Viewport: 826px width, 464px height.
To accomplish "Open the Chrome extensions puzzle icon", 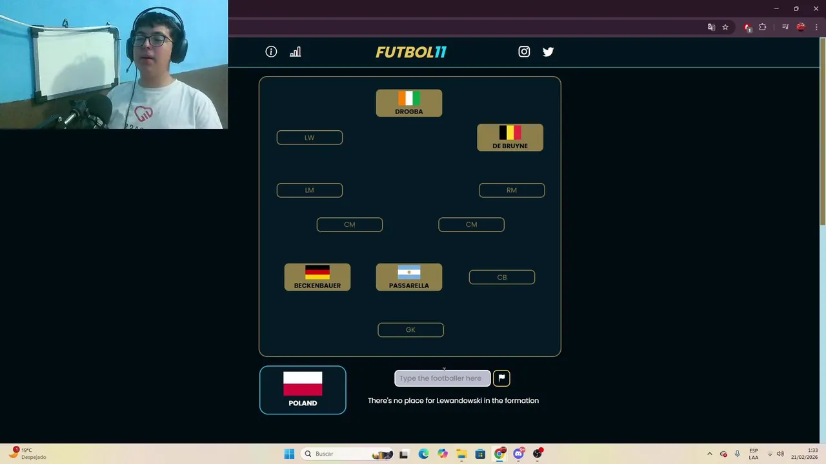I will (x=762, y=27).
